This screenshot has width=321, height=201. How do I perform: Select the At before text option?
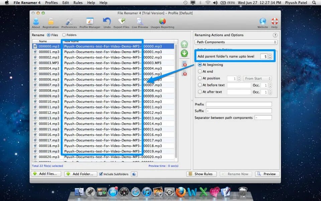tap(200, 85)
